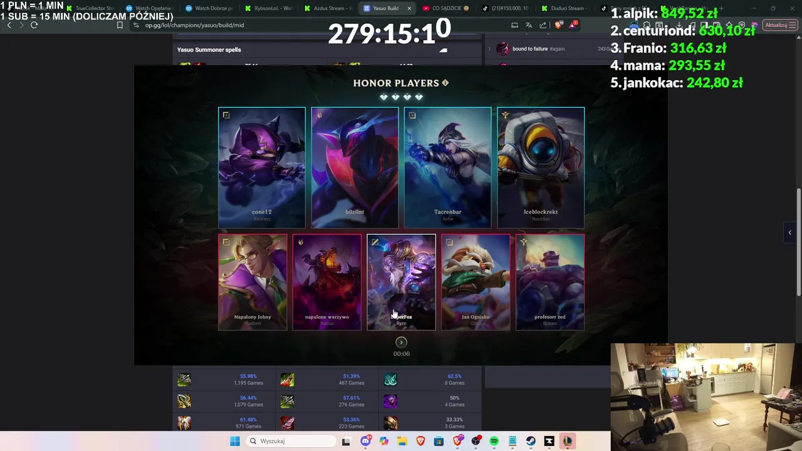Open File Explorer from taskbar

(402, 441)
